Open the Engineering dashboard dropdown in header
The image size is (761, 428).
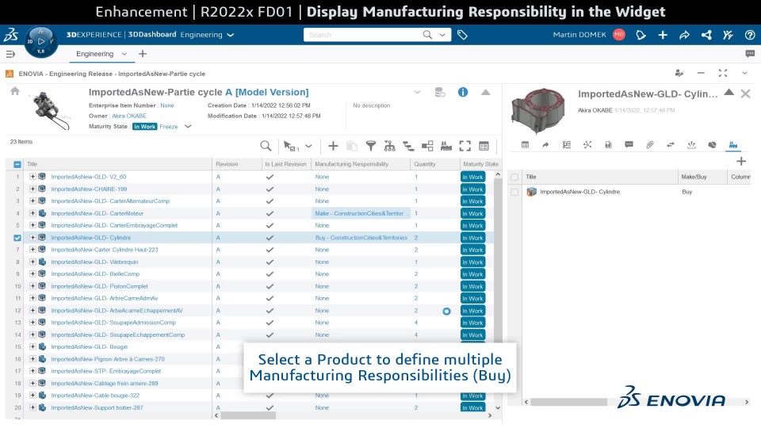point(231,35)
